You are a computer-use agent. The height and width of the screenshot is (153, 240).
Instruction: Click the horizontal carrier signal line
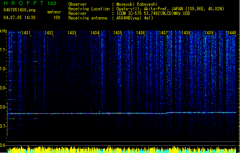point(114,113)
